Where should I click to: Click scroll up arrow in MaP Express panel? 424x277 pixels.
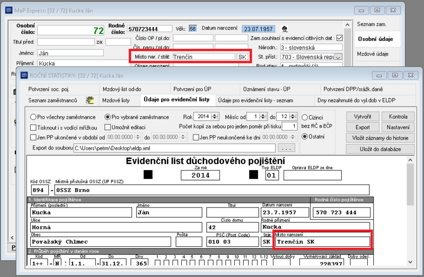[x=348, y=24]
